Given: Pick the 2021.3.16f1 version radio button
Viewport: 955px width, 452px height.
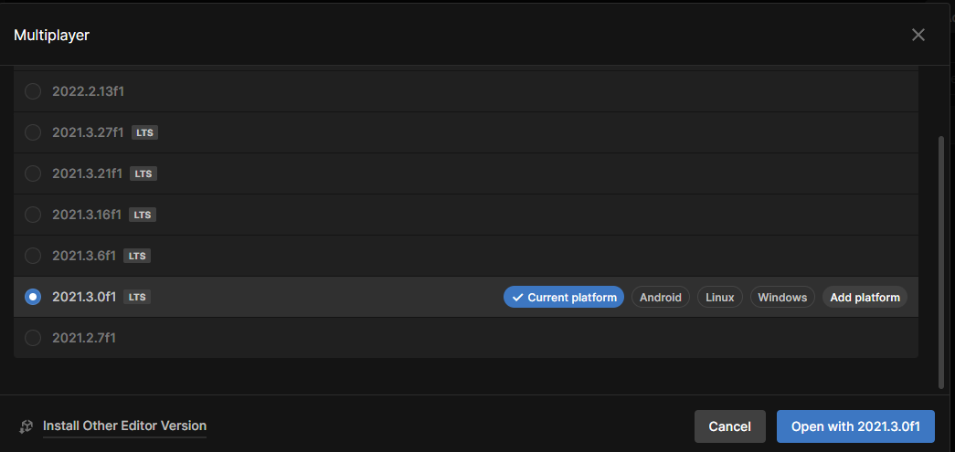Looking at the screenshot, I should 33,215.
